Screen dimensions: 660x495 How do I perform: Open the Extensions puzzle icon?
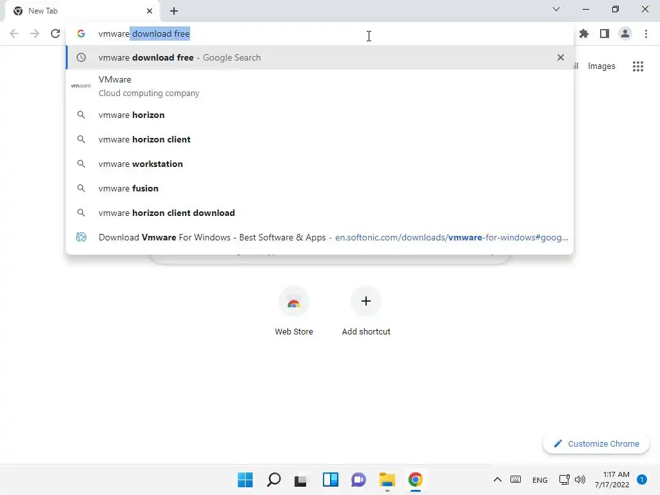(584, 34)
